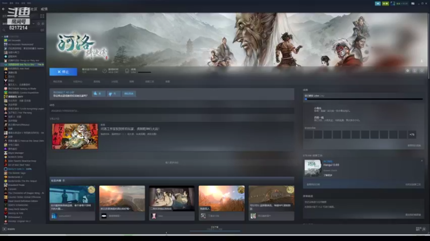
Task: Select Borderlands: The Pre-Sequel in list
Action: [x=23, y=181]
